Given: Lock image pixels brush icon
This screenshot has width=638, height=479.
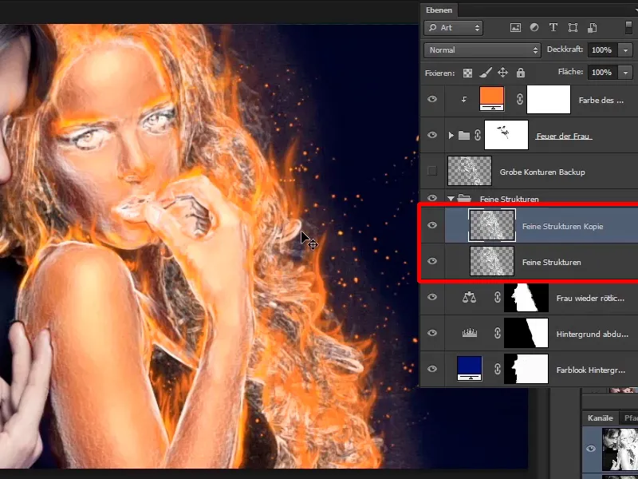Looking at the screenshot, I should (485, 73).
